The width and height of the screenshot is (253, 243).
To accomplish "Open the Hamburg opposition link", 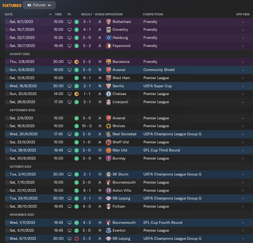I will pyautogui.click(x=120, y=38).
